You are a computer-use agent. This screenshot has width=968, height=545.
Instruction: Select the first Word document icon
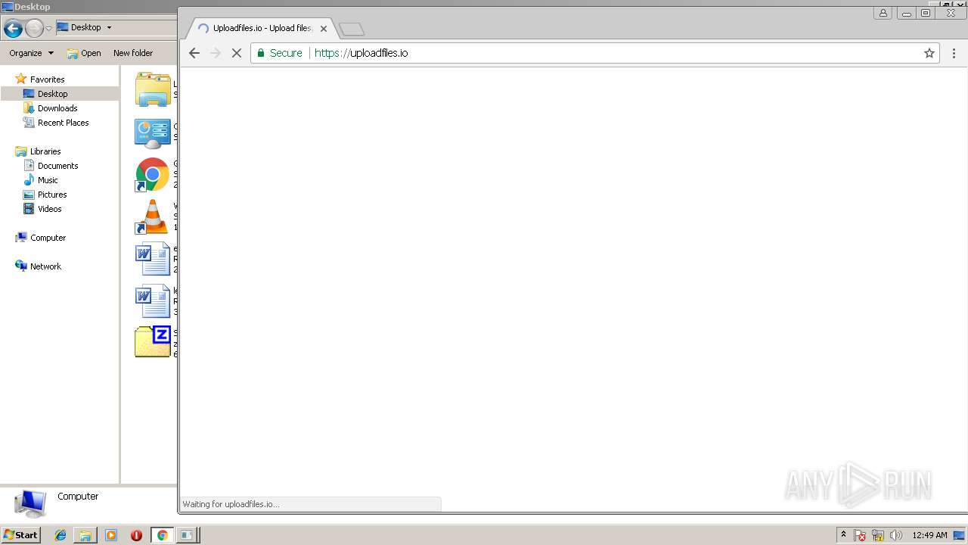(153, 260)
